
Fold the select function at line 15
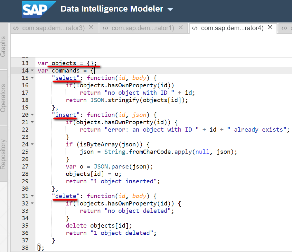point(32,78)
